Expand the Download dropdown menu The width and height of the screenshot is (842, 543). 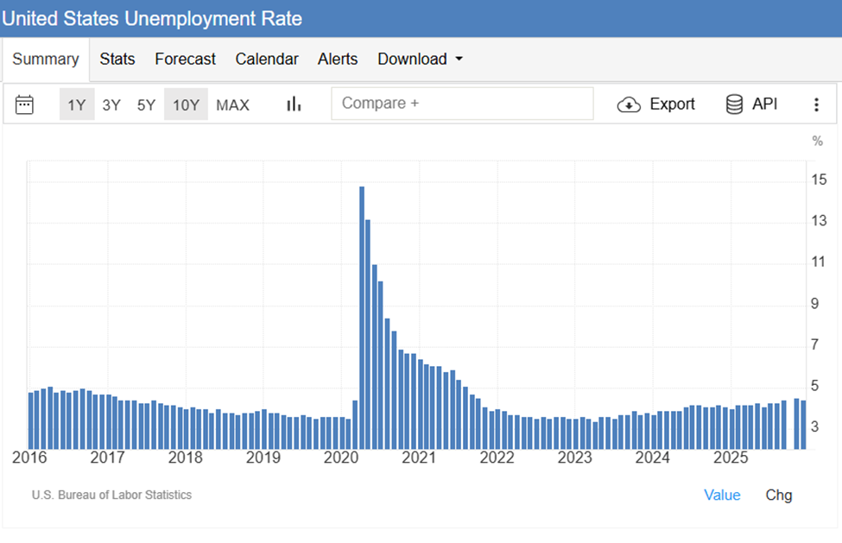(x=420, y=59)
